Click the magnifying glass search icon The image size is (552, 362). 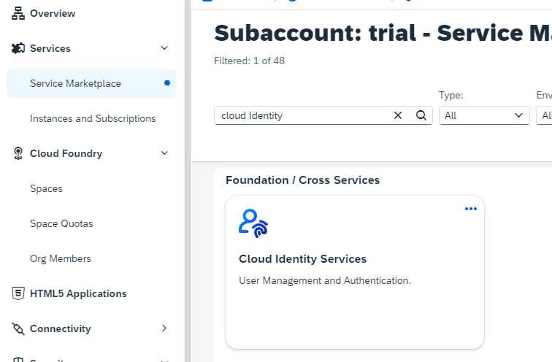(421, 115)
